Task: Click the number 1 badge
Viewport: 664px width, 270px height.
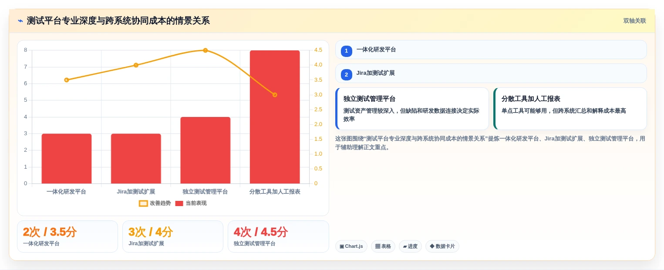Action: point(347,51)
